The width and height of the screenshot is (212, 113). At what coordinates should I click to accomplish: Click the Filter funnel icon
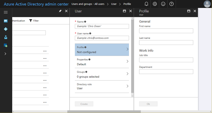point(31,21)
